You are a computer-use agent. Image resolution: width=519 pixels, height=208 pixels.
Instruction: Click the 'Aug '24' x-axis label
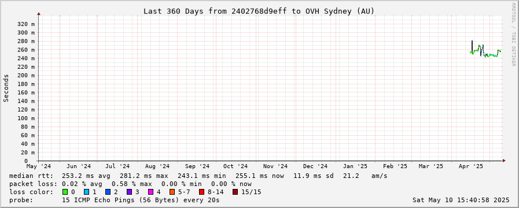(157, 166)
